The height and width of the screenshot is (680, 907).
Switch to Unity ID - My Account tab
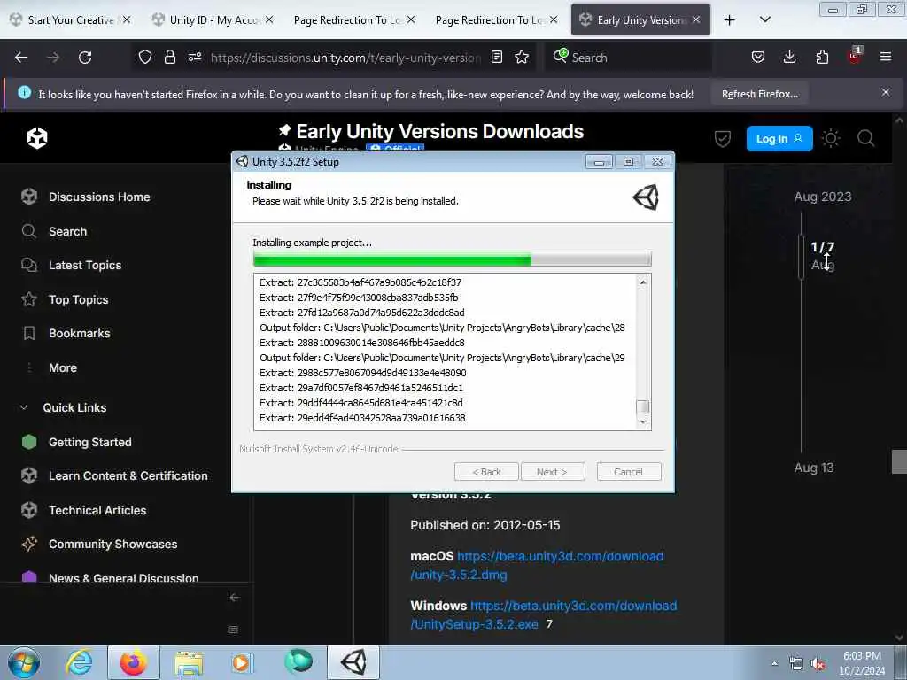coord(213,19)
